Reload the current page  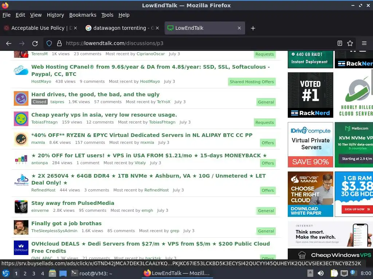click(x=35, y=44)
